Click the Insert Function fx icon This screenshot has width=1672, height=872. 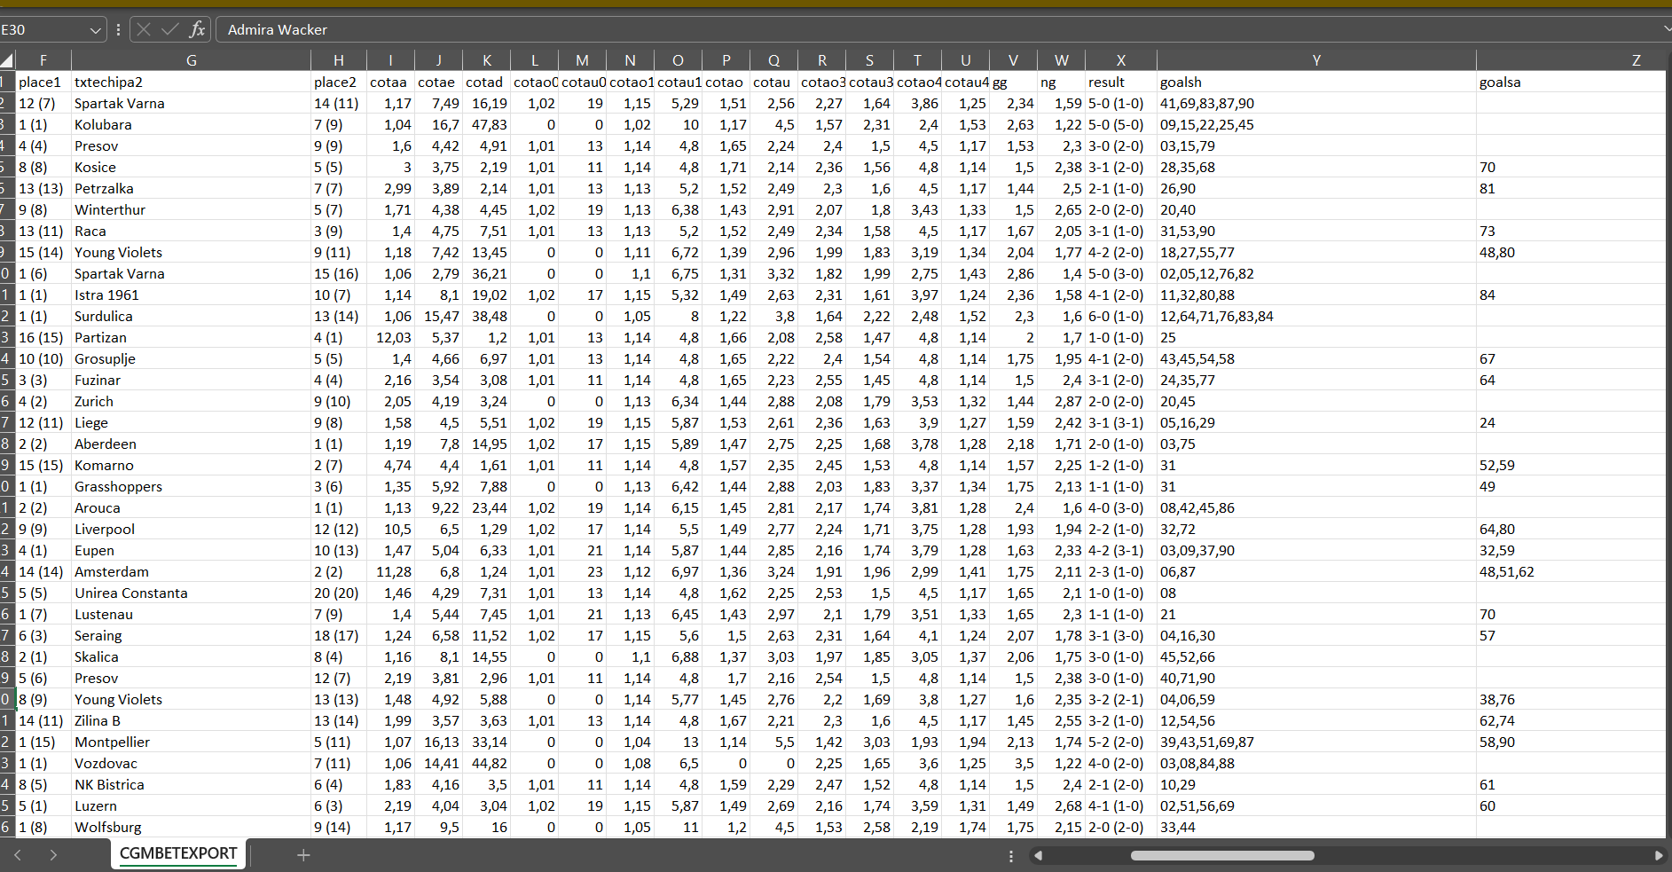(x=197, y=29)
